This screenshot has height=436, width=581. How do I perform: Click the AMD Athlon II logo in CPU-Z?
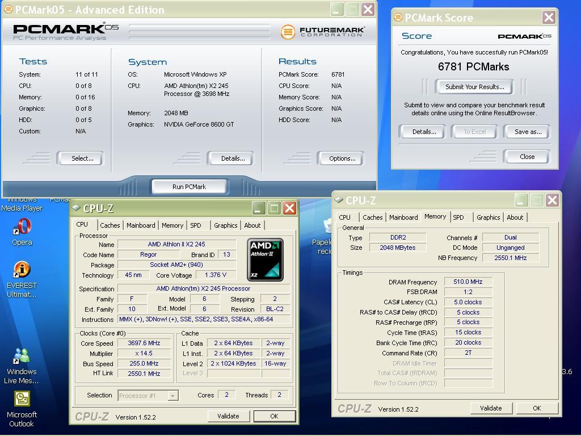266,259
